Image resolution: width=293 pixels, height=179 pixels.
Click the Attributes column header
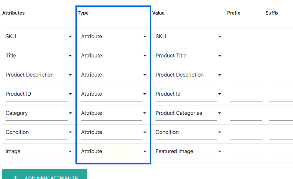pyautogui.click(x=13, y=13)
